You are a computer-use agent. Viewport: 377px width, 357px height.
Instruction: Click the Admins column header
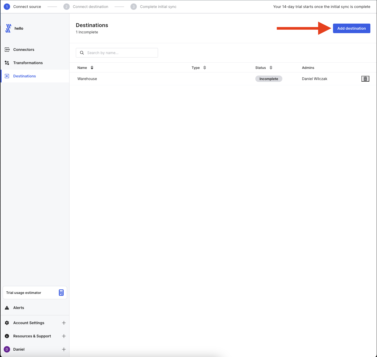[x=308, y=68]
